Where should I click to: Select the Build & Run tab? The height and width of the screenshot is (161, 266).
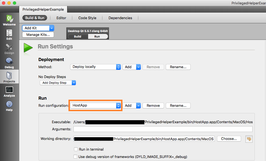point(35,18)
